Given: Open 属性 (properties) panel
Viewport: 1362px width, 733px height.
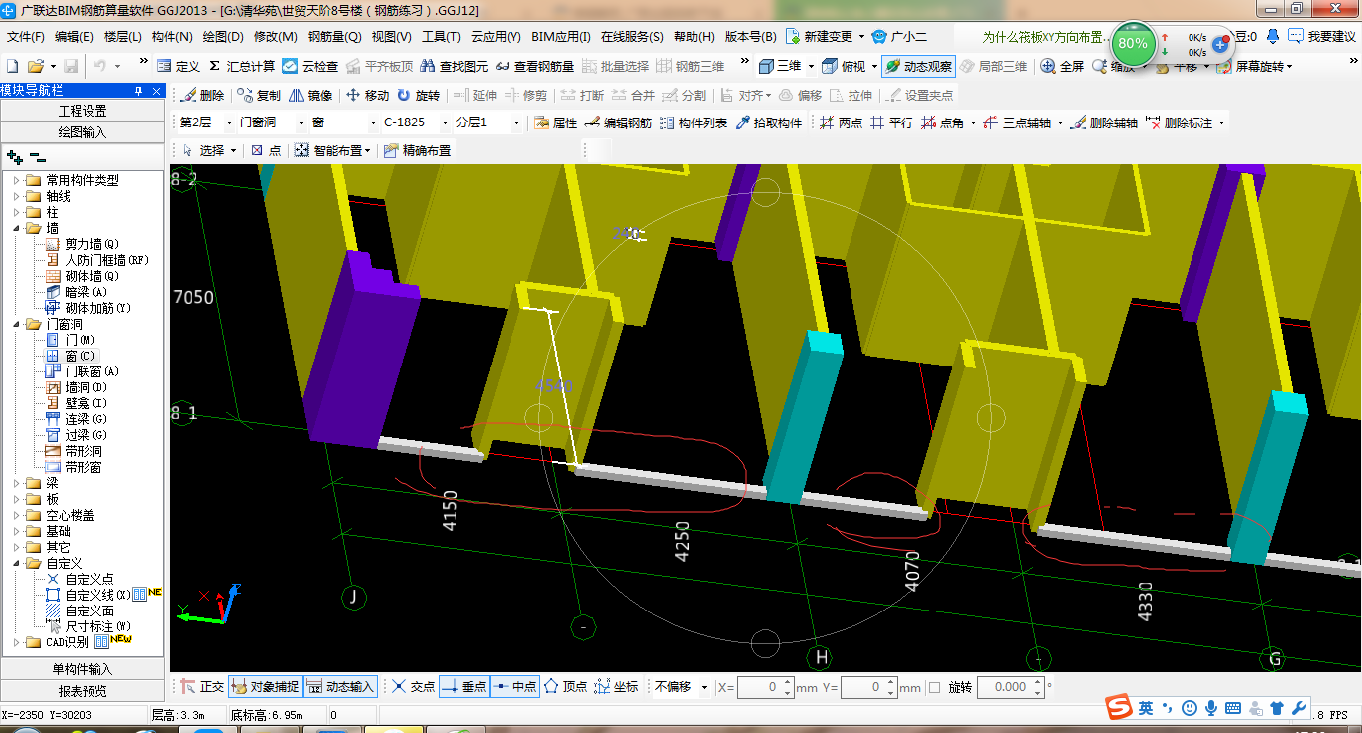Looking at the screenshot, I should [556, 122].
